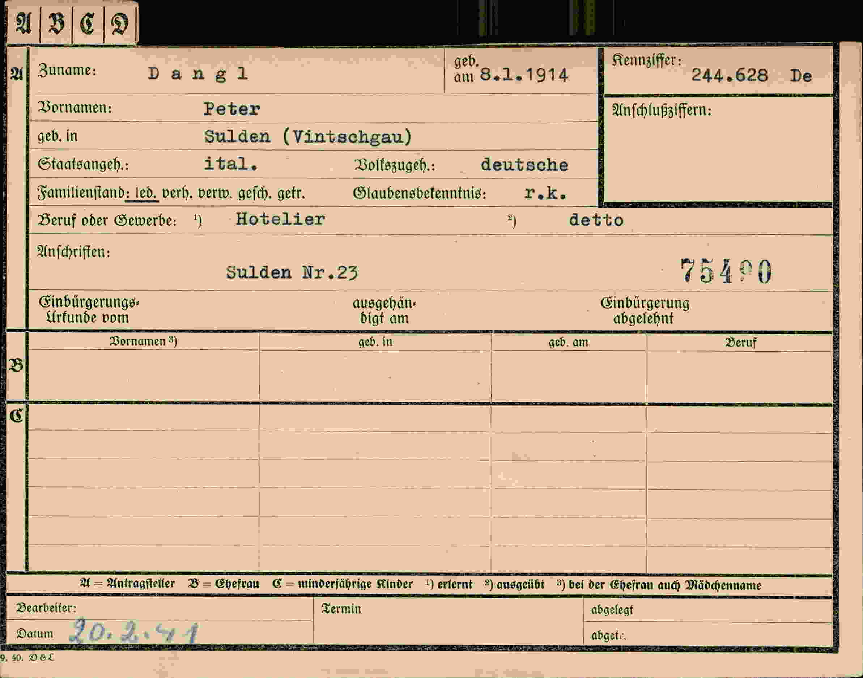Click the 'Termin' label
Image resolution: width=863 pixels, height=678 pixels.
click(x=341, y=609)
